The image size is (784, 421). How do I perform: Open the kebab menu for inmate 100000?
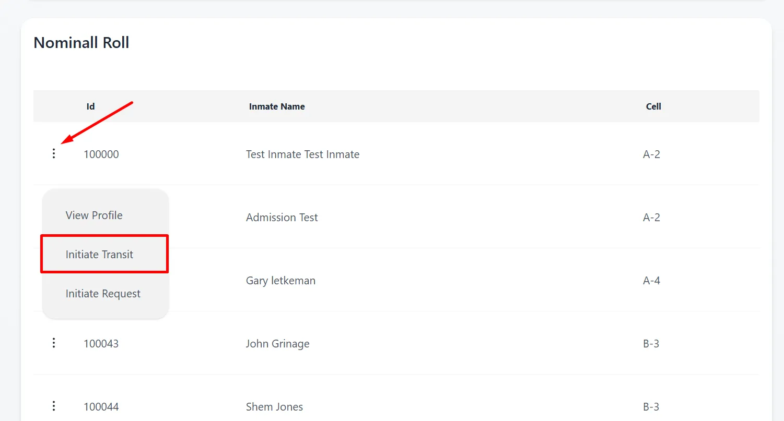(x=53, y=154)
